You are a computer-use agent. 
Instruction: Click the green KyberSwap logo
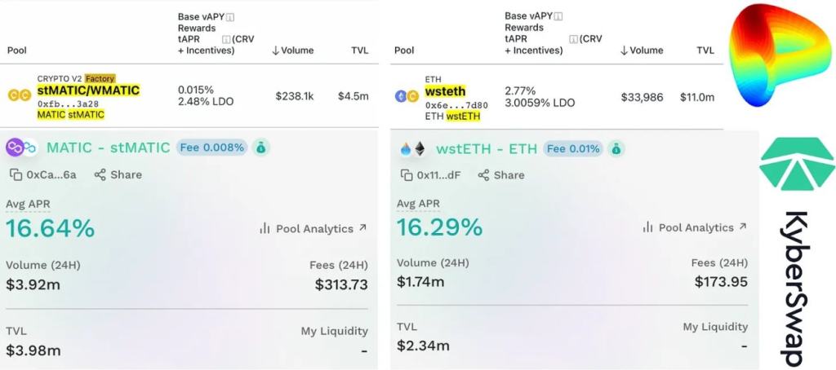(798, 164)
